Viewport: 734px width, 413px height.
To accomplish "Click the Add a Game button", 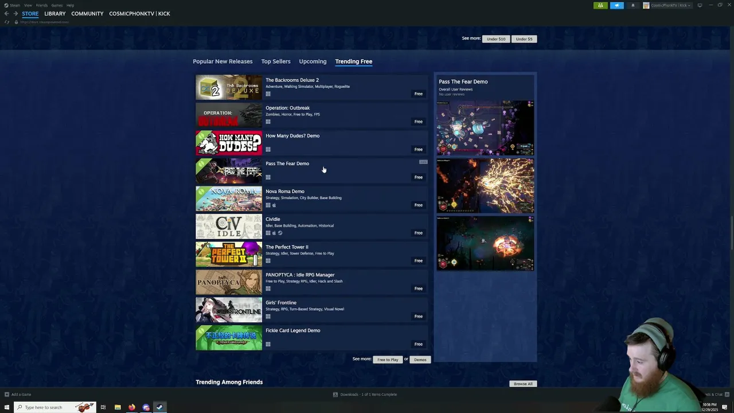I will coord(18,394).
